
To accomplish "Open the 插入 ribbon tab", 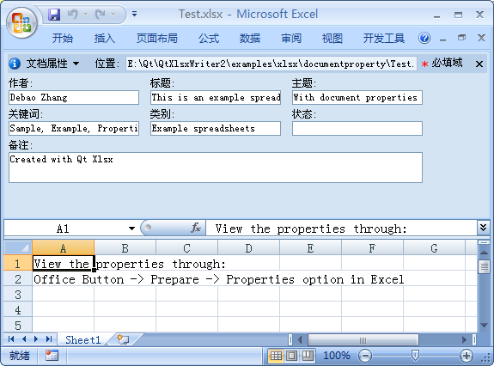I will click(x=105, y=39).
